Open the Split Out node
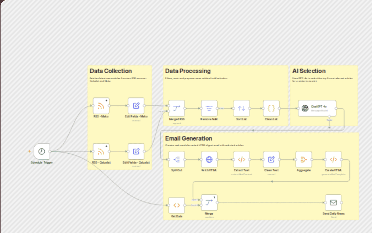 (177, 159)
